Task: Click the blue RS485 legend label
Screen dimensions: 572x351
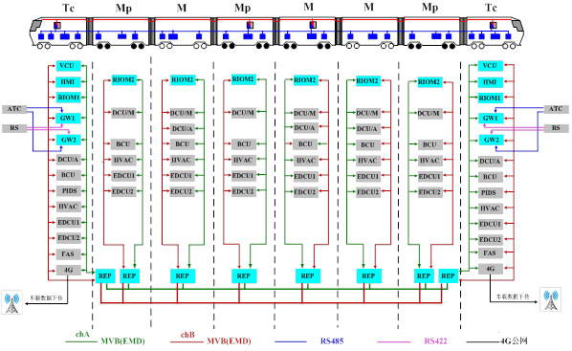Action: 332,341
